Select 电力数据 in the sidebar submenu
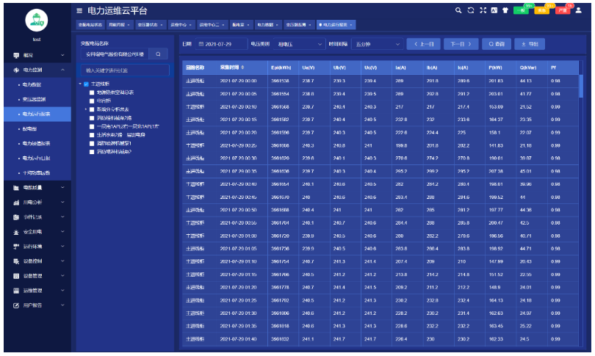The image size is (595, 356). point(34,84)
